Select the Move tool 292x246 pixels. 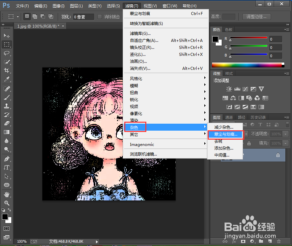tap(7, 35)
